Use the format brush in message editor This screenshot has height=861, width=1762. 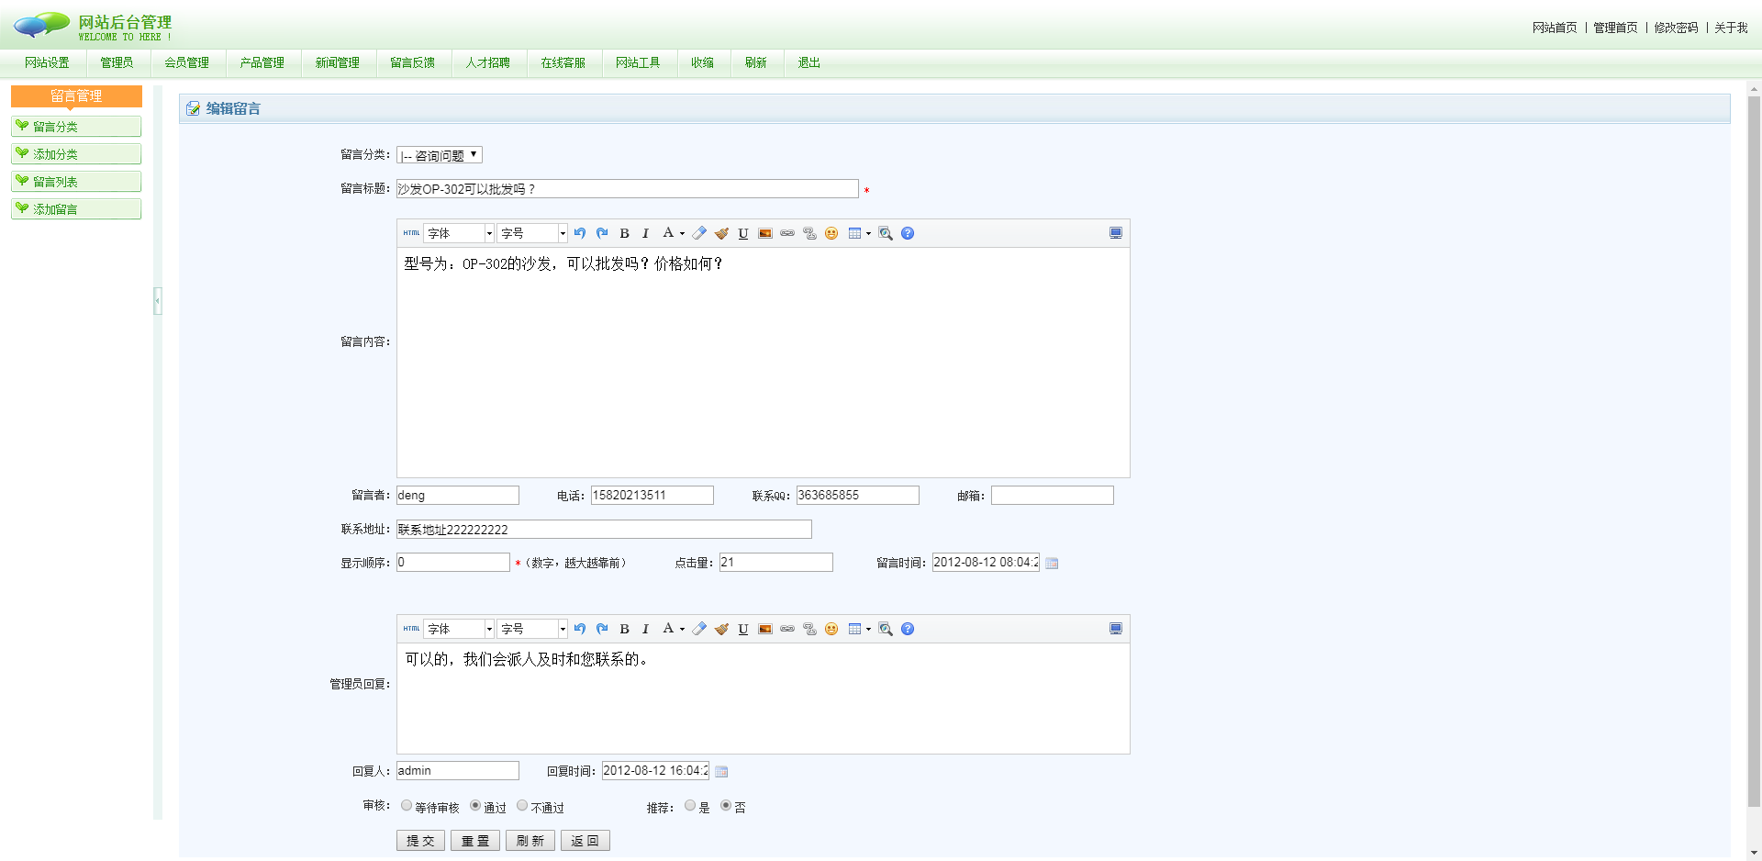click(721, 233)
